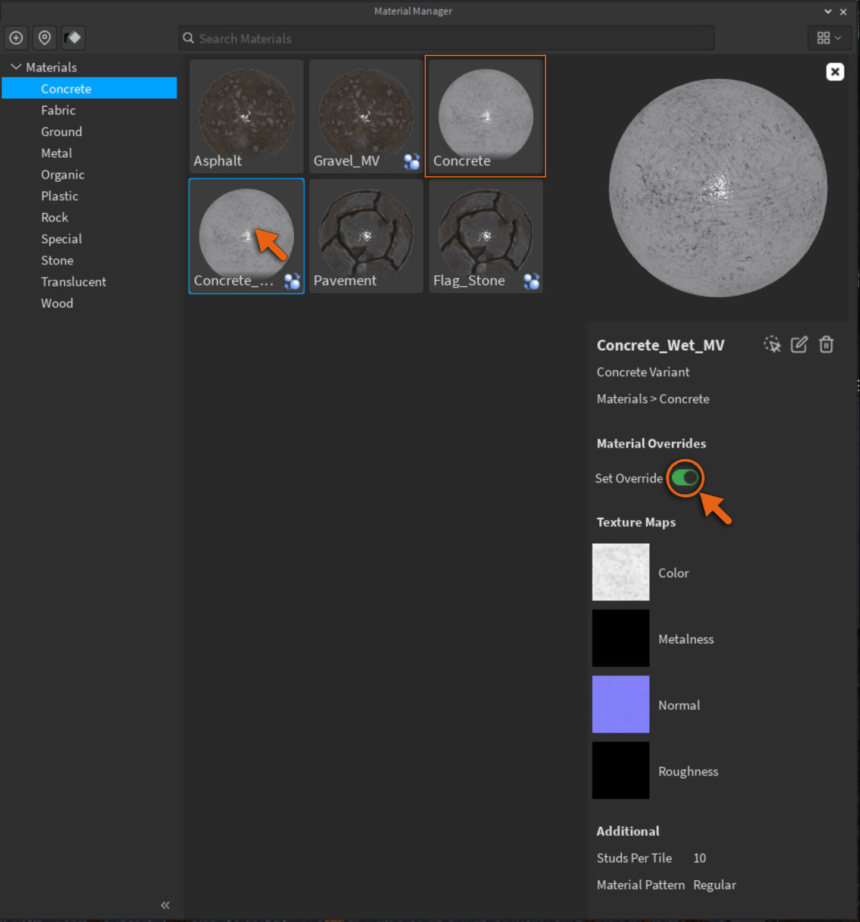
Task: Select the Fabric category
Action: (58, 110)
